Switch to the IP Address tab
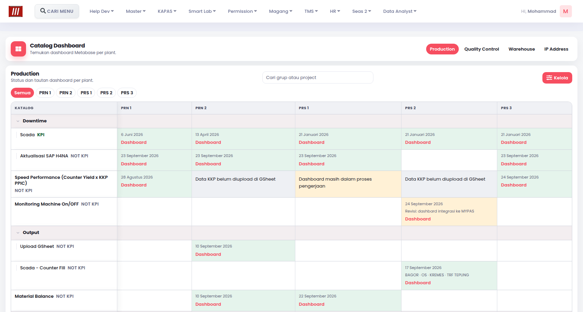Viewport: 583px width, 312px height. pos(556,49)
